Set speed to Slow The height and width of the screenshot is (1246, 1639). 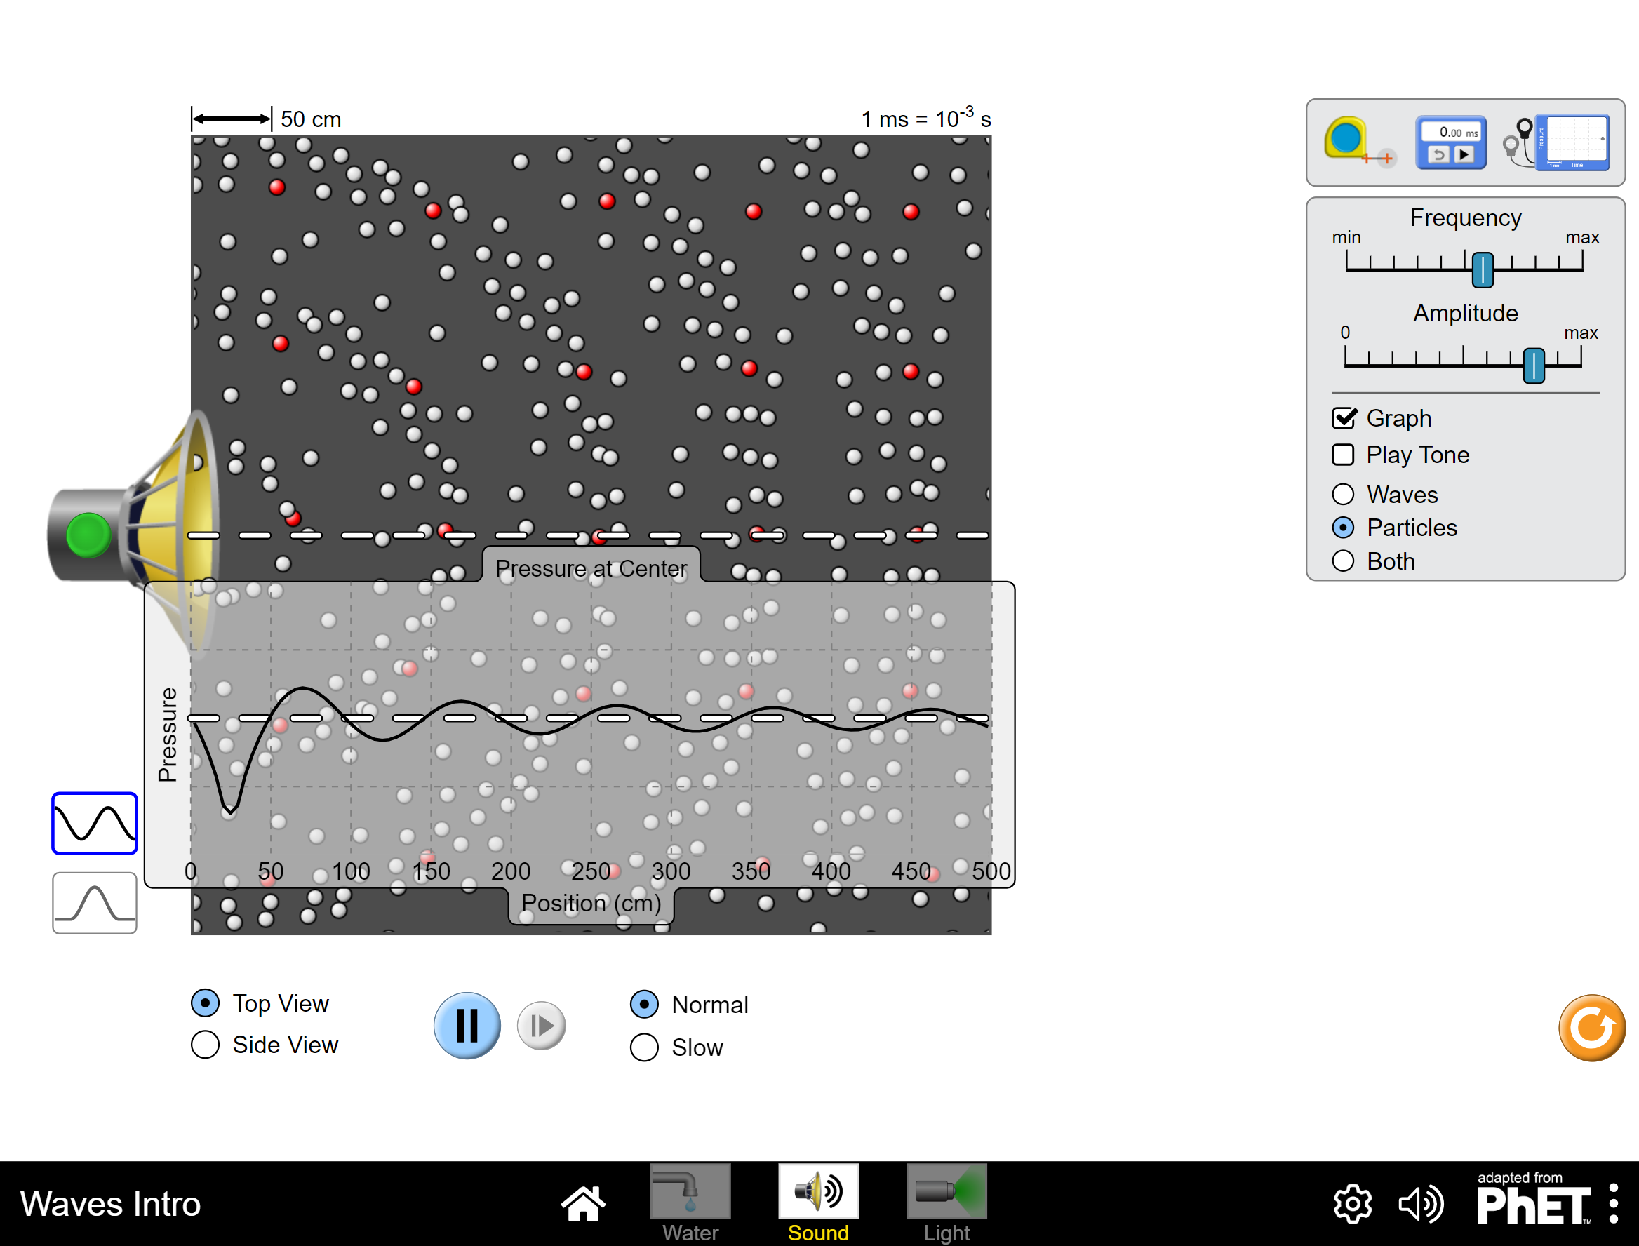point(645,1047)
